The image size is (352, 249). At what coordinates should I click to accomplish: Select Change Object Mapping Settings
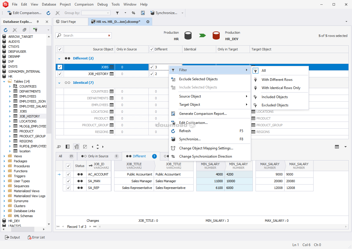point(210,148)
